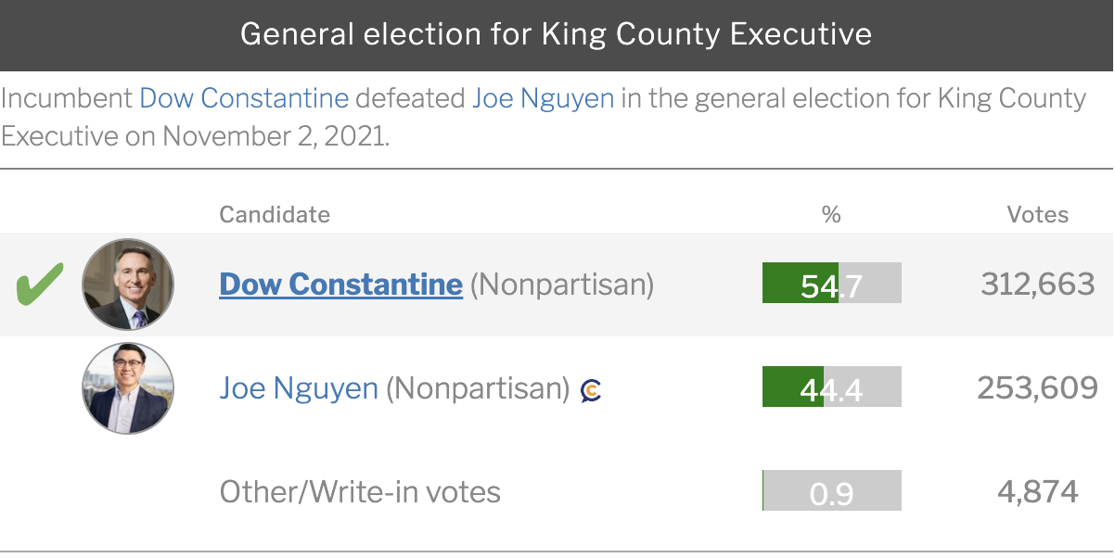This screenshot has width=1115, height=558.
Task: Click the 4,874 write-in vote count
Action: pos(1037,491)
